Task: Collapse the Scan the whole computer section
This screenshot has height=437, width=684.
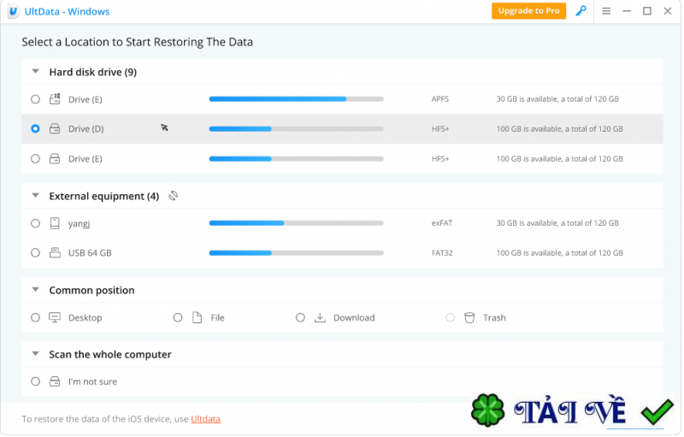Action: pyautogui.click(x=36, y=354)
